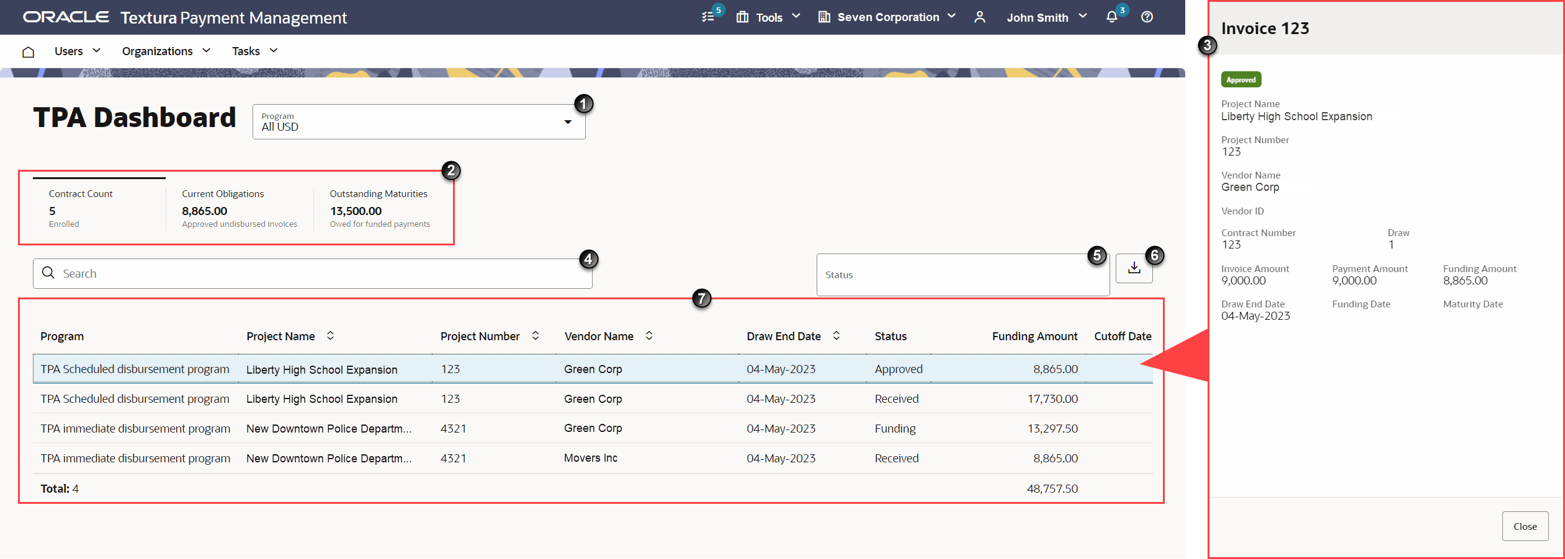Select the Outstanding Maturities tab
This screenshot has height=559, width=1565.
pyautogui.click(x=380, y=208)
